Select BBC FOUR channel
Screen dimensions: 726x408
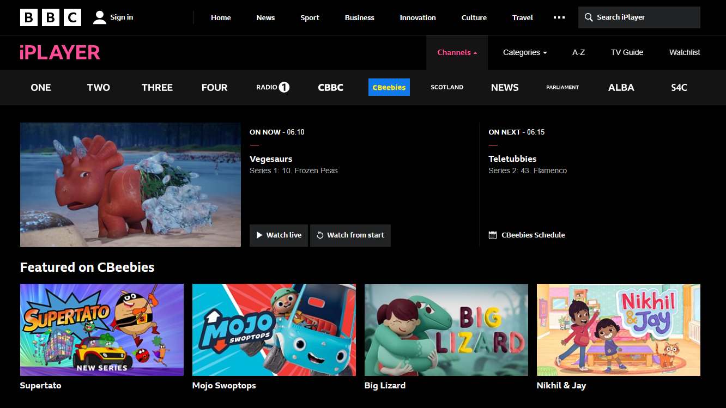(215, 87)
